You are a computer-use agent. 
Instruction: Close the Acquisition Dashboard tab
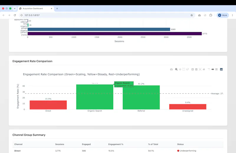tap(51, 9)
